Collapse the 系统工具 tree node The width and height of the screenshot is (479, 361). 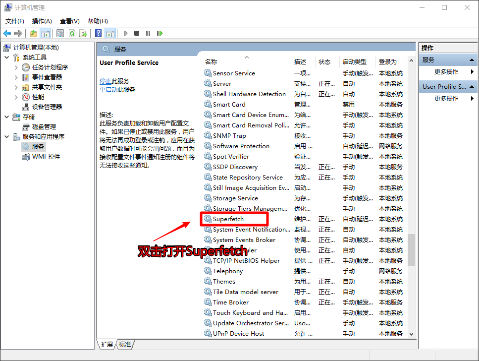(x=7, y=58)
